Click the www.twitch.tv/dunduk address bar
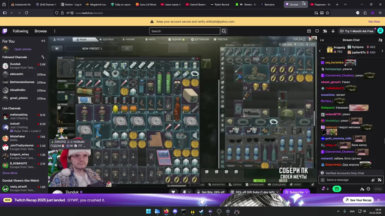 [89, 13]
